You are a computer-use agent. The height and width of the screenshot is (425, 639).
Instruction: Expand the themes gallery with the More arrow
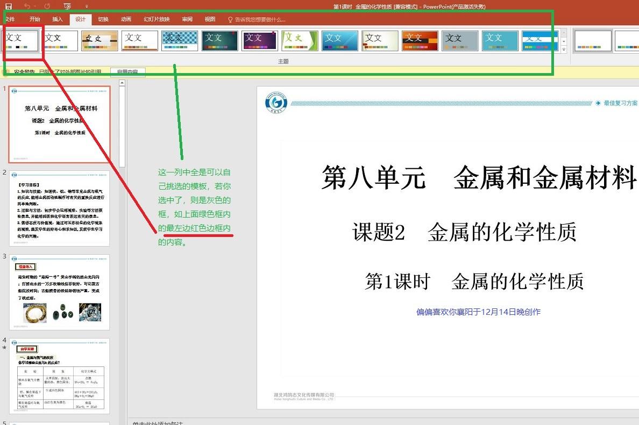click(564, 48)
